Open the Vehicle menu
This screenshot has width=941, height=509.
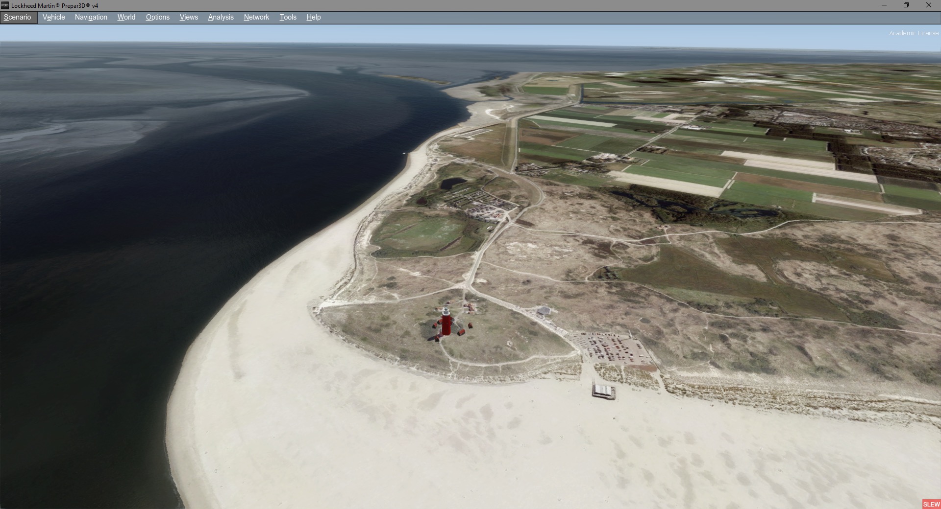(54, 17)
